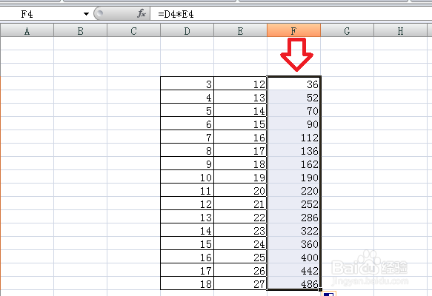The image size is (432, 296).
Task: Select column D header
Action: [x=187, y=30]
